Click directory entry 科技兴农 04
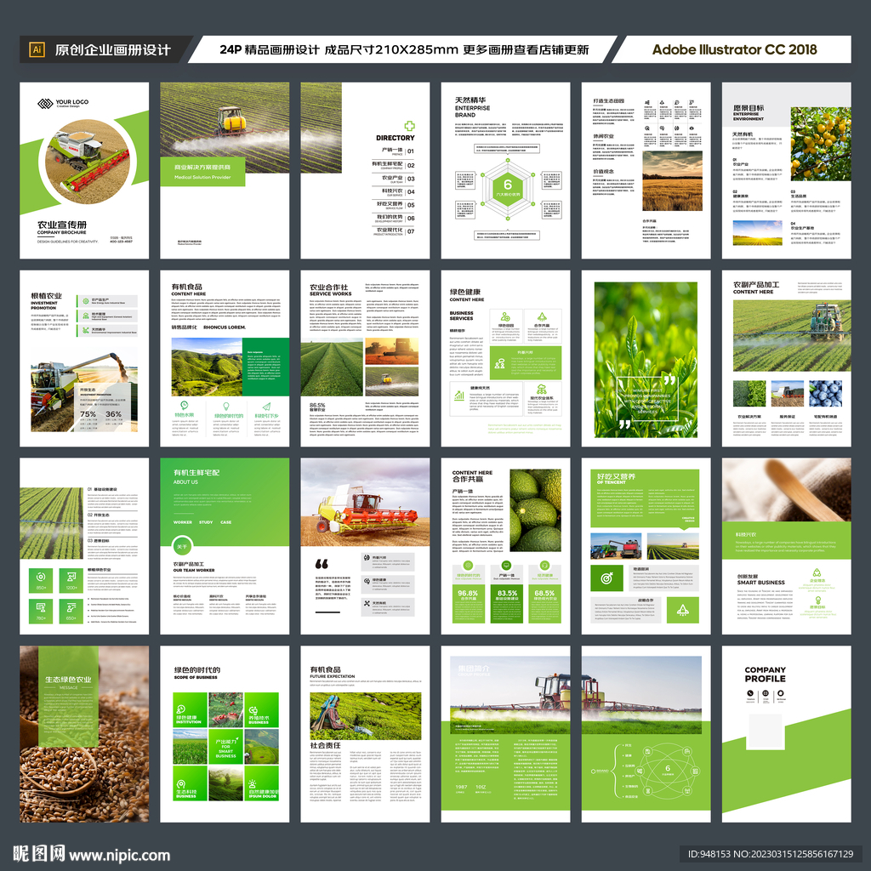This screenshot has height=871, width=871. coord(398,191)
